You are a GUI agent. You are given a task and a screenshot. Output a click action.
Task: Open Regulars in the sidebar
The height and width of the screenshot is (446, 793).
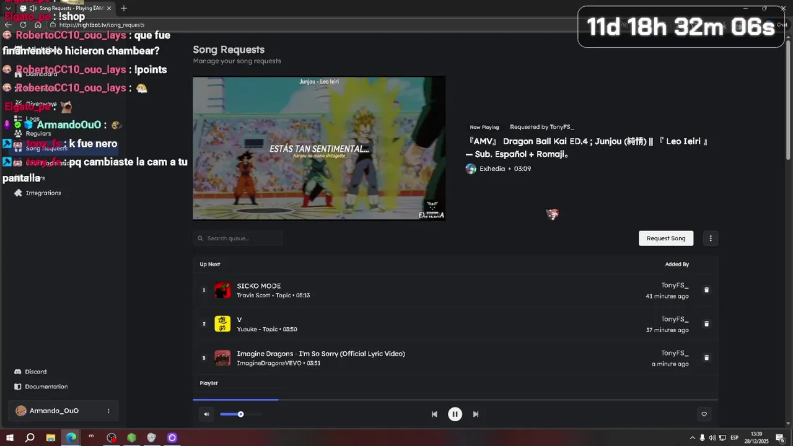(33, 134)
